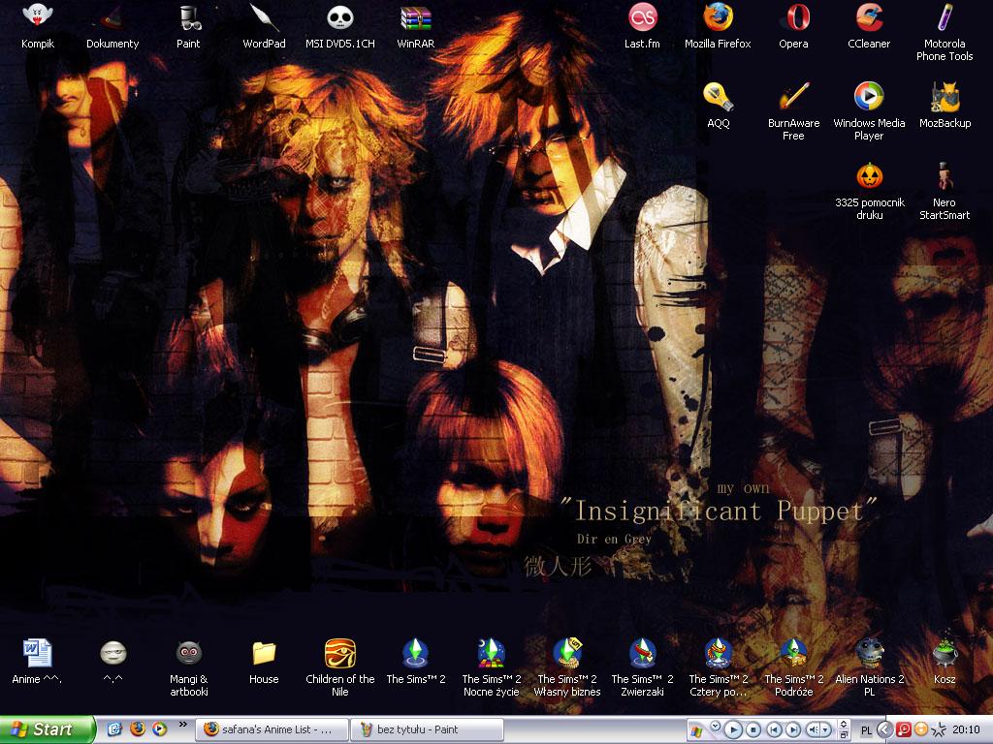
Task: Select the Mangi & artbooki icon
Action: tap(189, 668)
